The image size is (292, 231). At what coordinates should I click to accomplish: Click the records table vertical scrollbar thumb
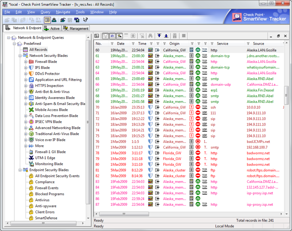point(287,95)
